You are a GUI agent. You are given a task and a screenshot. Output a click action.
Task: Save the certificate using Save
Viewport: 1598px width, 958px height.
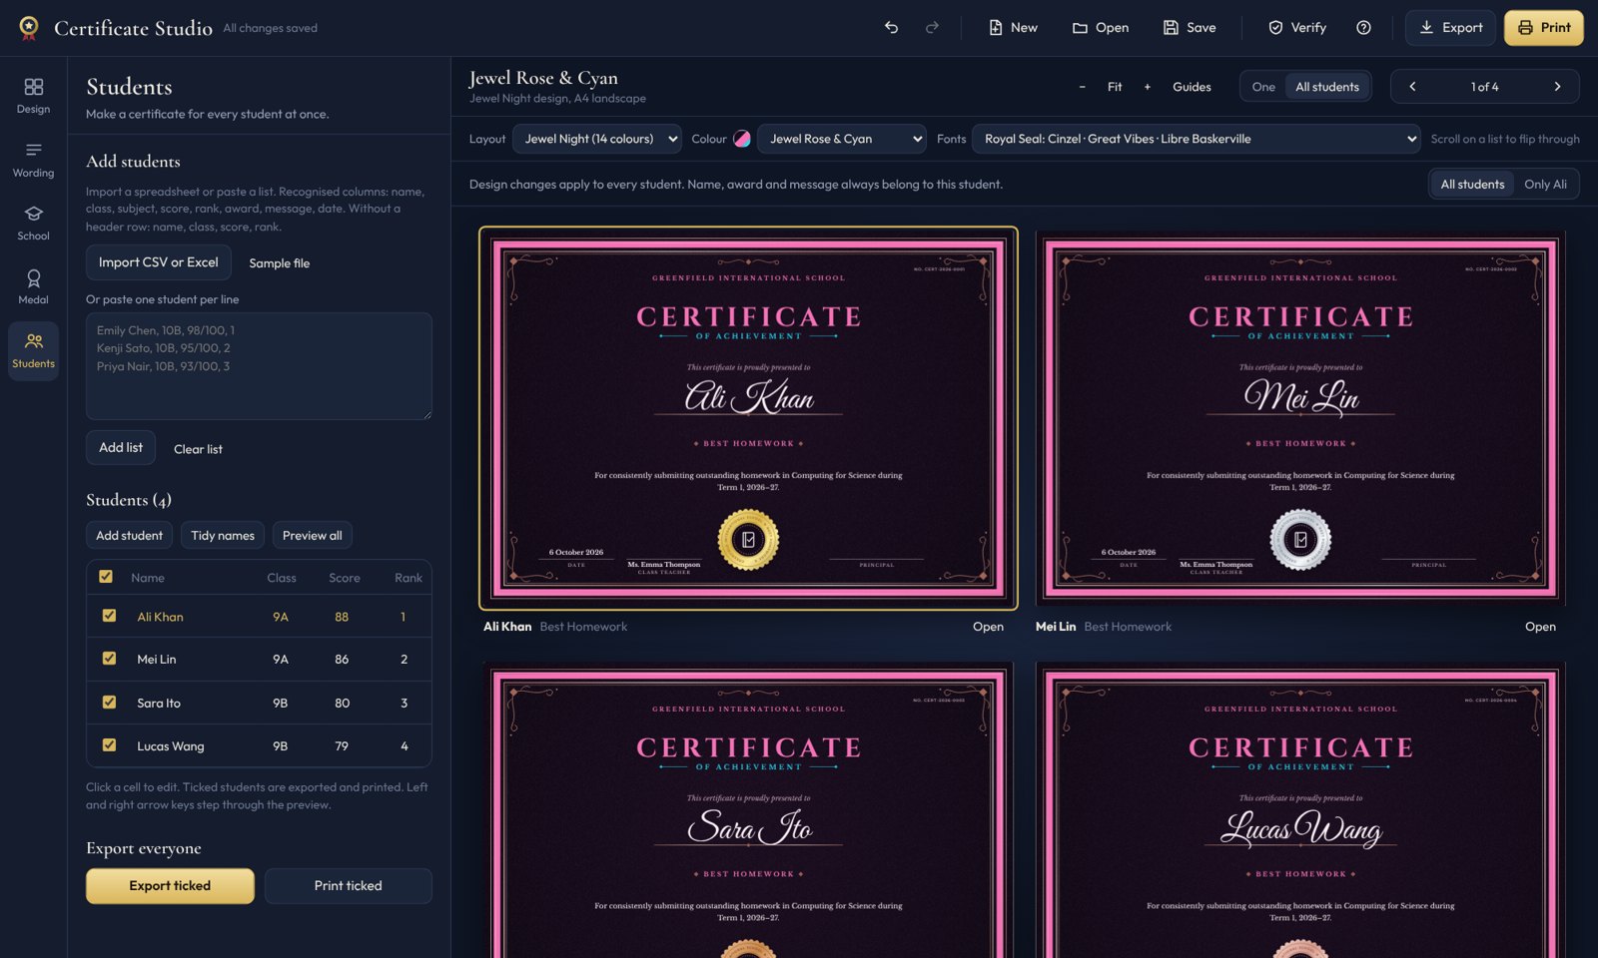(1190, 28)
